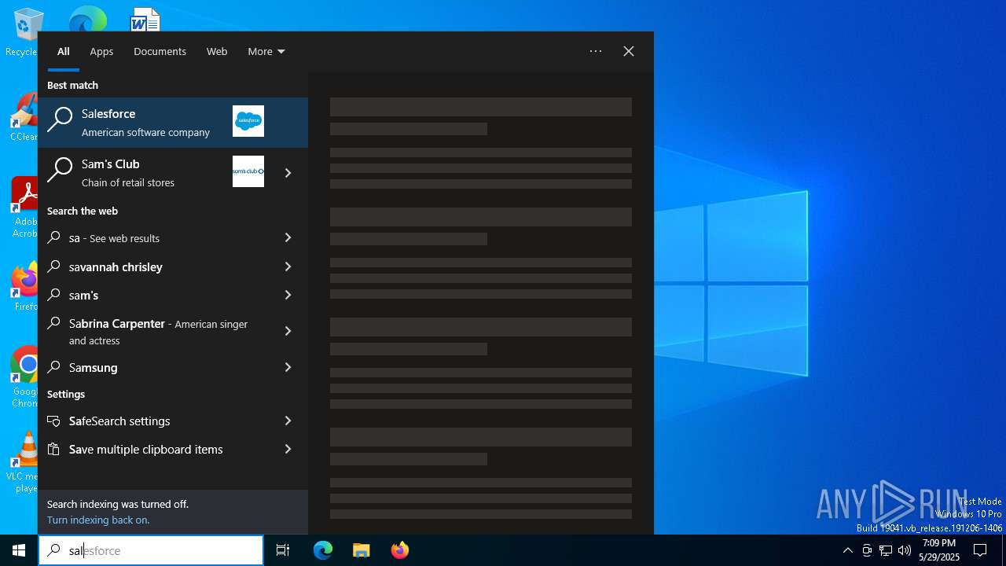
Task: Switch to the All tab
Action: tap(64, 51)
